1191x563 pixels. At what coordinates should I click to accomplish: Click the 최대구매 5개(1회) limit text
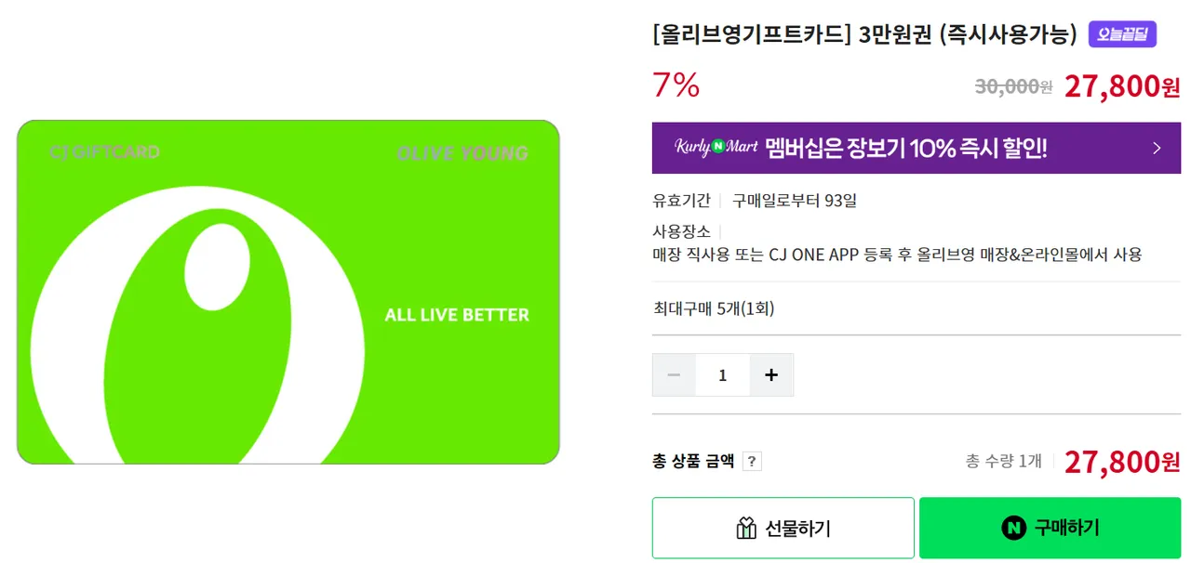coord(714,308)
